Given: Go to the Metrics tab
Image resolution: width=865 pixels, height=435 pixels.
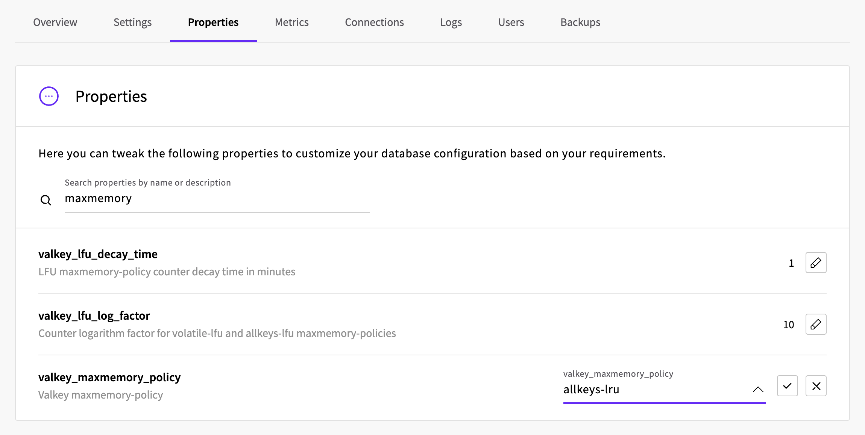Looking at the screenshot, I should click(292, 22).
